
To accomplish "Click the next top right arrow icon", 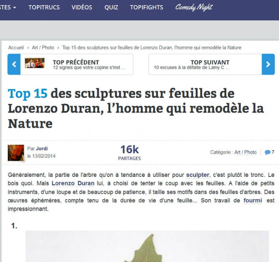I will pos(268,64).
